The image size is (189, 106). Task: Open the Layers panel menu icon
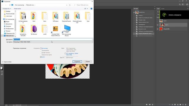(188, 9)
